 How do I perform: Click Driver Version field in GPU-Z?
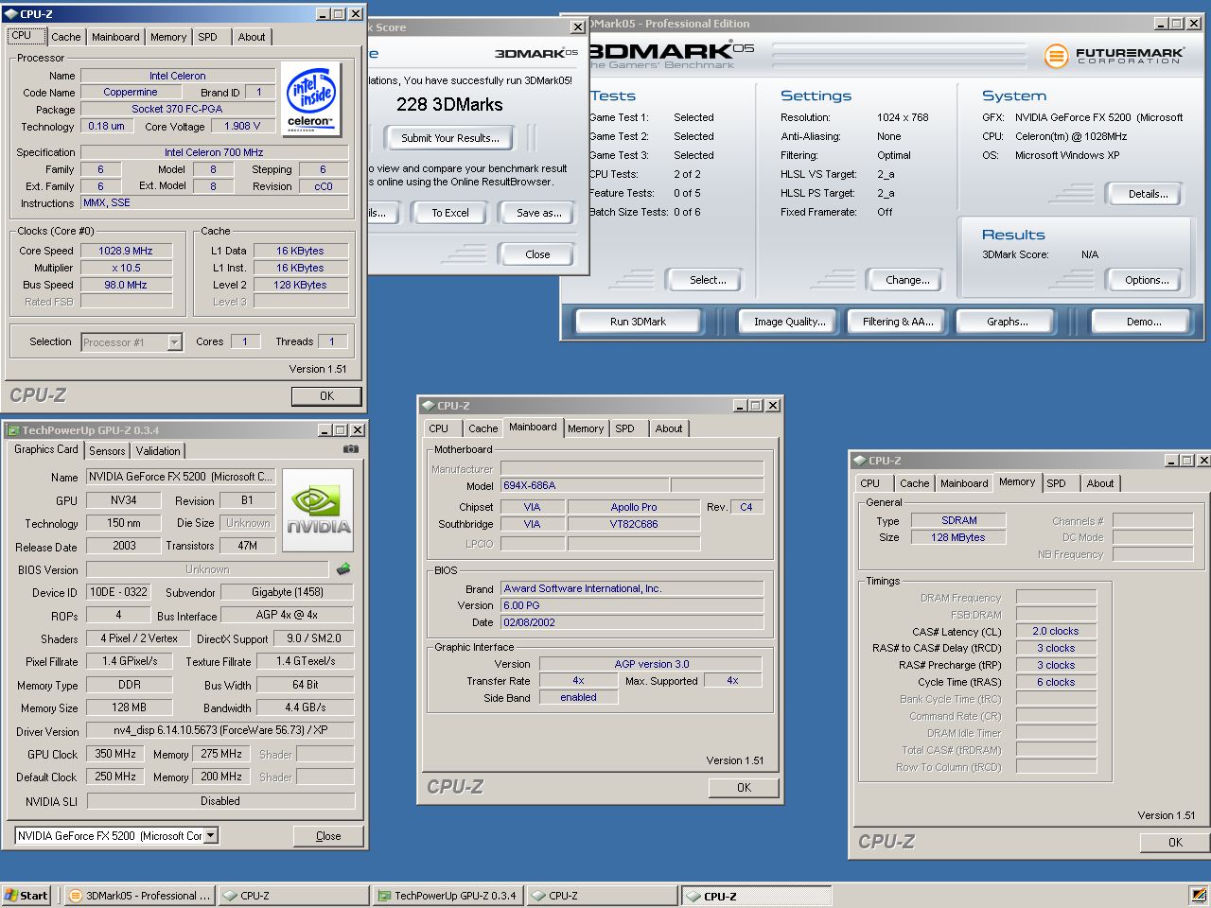[220, 730]
